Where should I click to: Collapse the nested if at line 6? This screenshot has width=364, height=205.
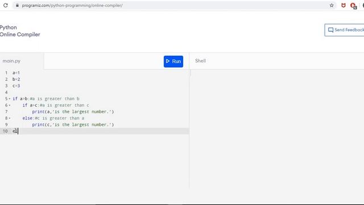[10, 105]
